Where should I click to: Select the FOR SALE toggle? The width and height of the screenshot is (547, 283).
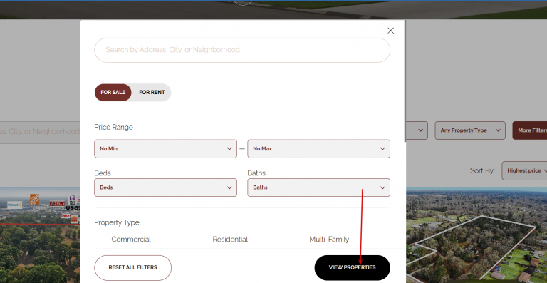click(113, 93)
